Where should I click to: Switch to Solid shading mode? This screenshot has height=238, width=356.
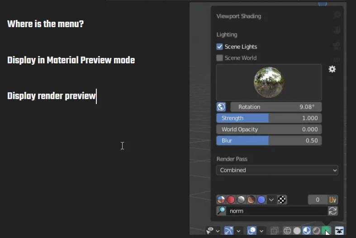297,231
